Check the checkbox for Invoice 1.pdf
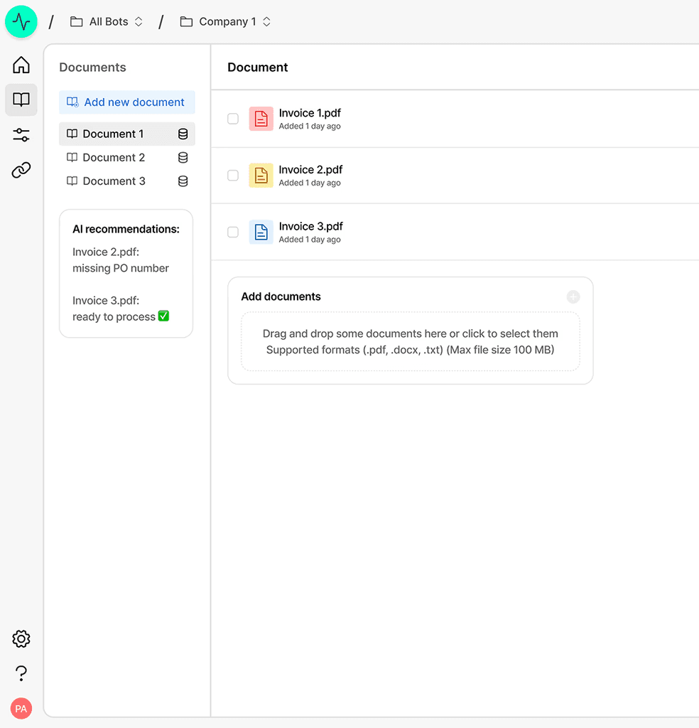699x728 pixels. (232, 119)
